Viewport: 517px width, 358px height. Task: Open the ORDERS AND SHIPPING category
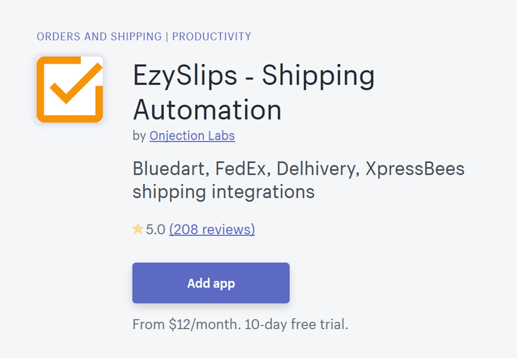point(99,37)
